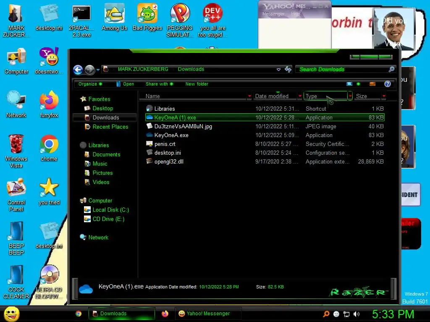Open Help with the question mark icon
The height and width of the screenshot is (322, 430).
[388, 84]
